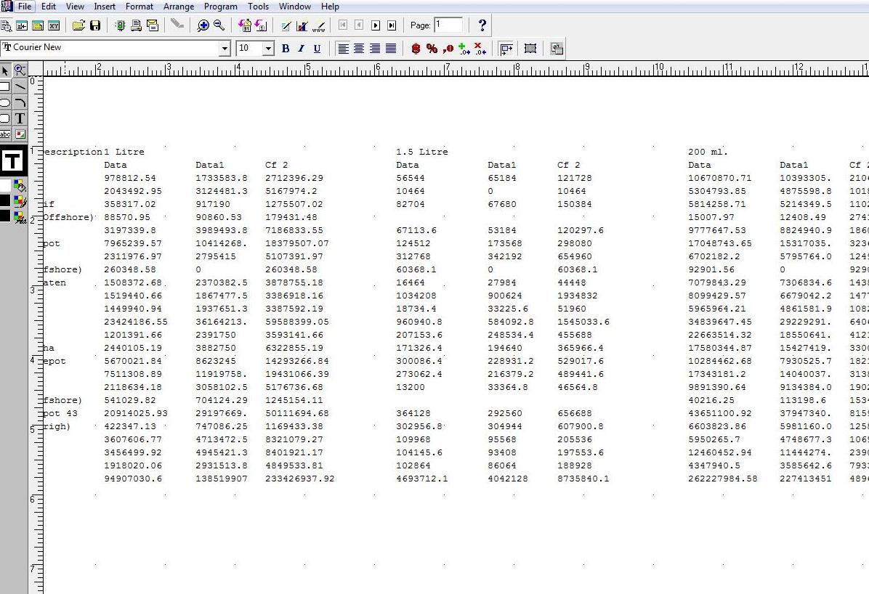The height and width of the screenshot is (594, 869).
Task: Apply currency dollar format
Action: pos(416,49)
